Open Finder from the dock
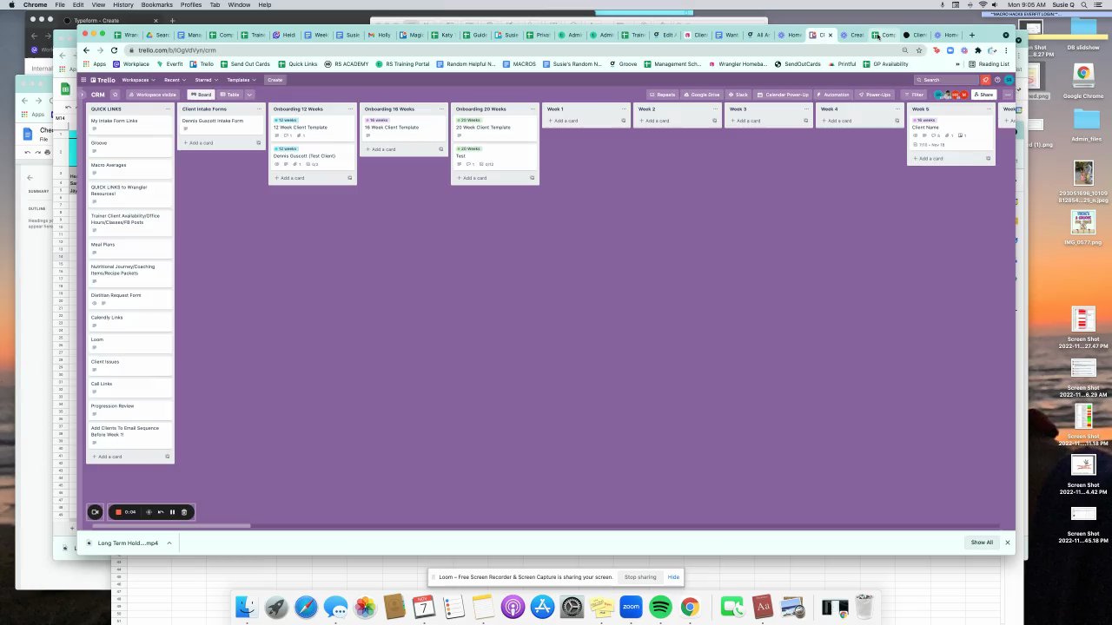 click(x=247, y=607)
